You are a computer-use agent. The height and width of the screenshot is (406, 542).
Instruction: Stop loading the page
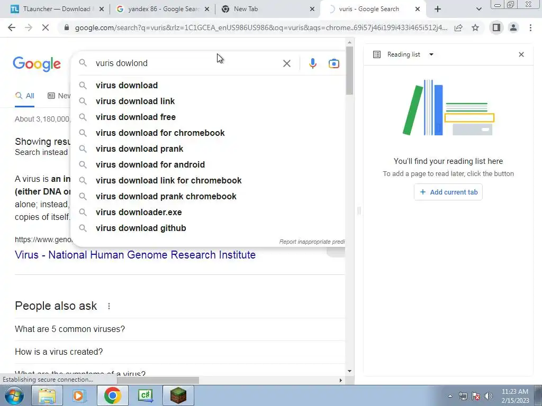coord(46,27)
